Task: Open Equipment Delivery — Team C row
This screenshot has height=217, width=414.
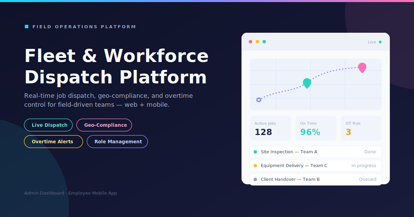Action: [x=316, y=166]
